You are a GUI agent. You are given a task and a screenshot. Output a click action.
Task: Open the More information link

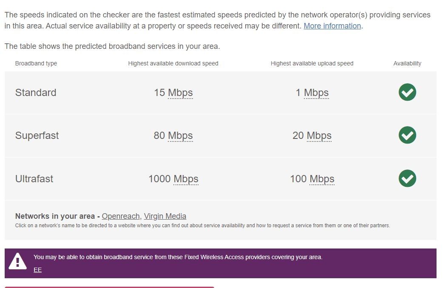point(332,26)
